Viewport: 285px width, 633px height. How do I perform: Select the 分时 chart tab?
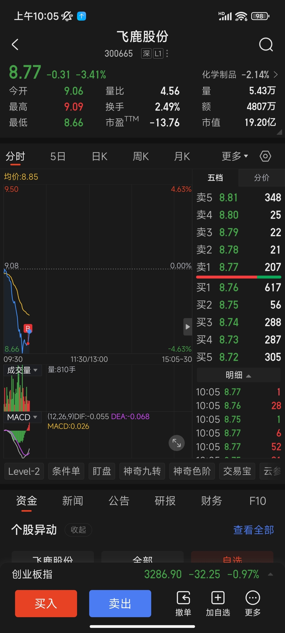coord(15,156)
